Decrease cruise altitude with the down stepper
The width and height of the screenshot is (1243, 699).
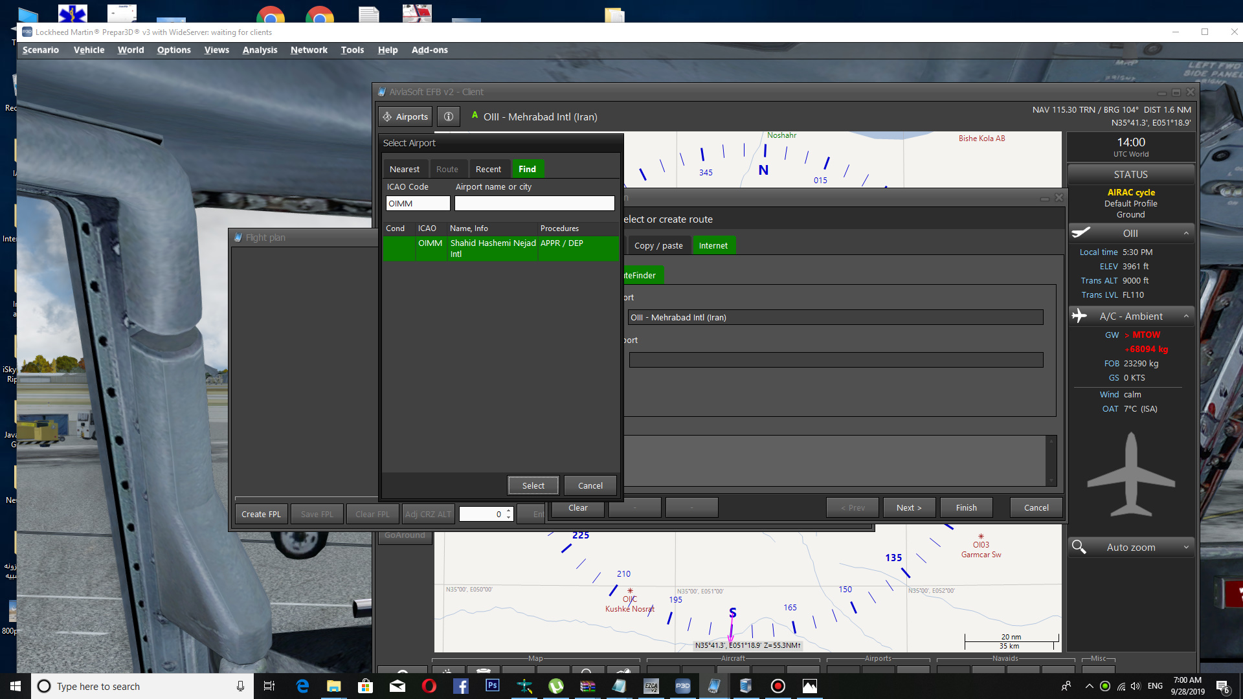coord(509,517)
